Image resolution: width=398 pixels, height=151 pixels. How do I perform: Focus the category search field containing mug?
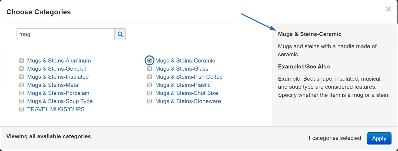point(66,34)
